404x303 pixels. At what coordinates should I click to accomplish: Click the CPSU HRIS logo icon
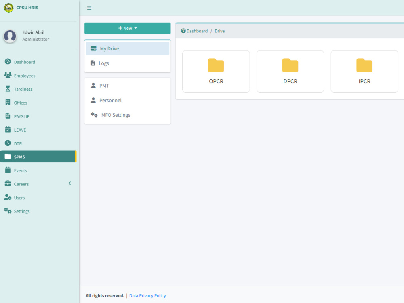coord(9,8)
